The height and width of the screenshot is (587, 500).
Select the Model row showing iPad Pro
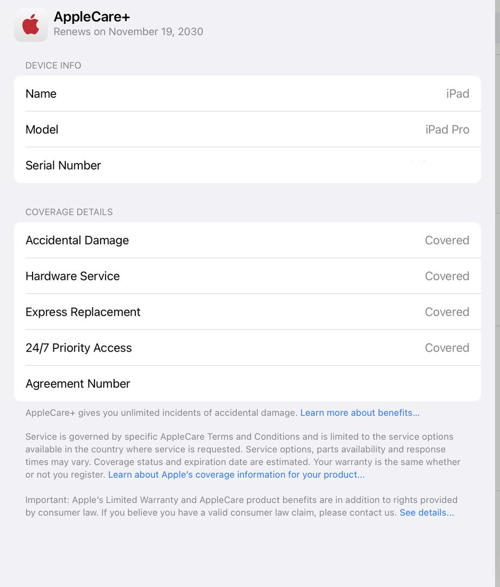247,129
